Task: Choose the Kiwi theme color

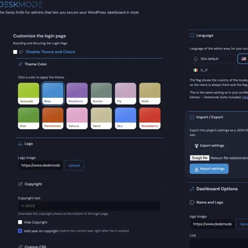Action: point(28,118)
